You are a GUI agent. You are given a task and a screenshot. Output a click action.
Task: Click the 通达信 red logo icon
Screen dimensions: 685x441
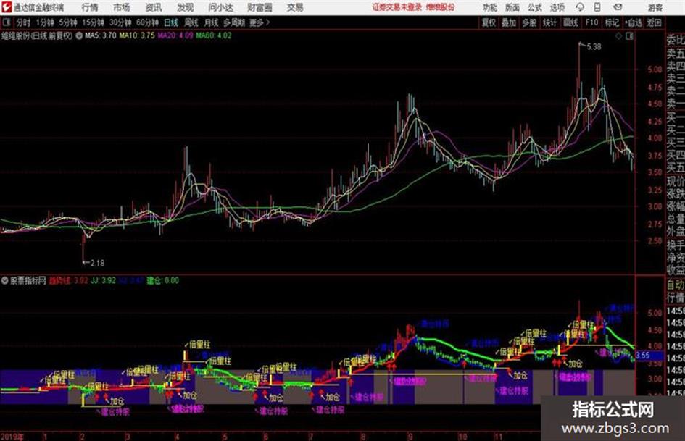(6, 7)
